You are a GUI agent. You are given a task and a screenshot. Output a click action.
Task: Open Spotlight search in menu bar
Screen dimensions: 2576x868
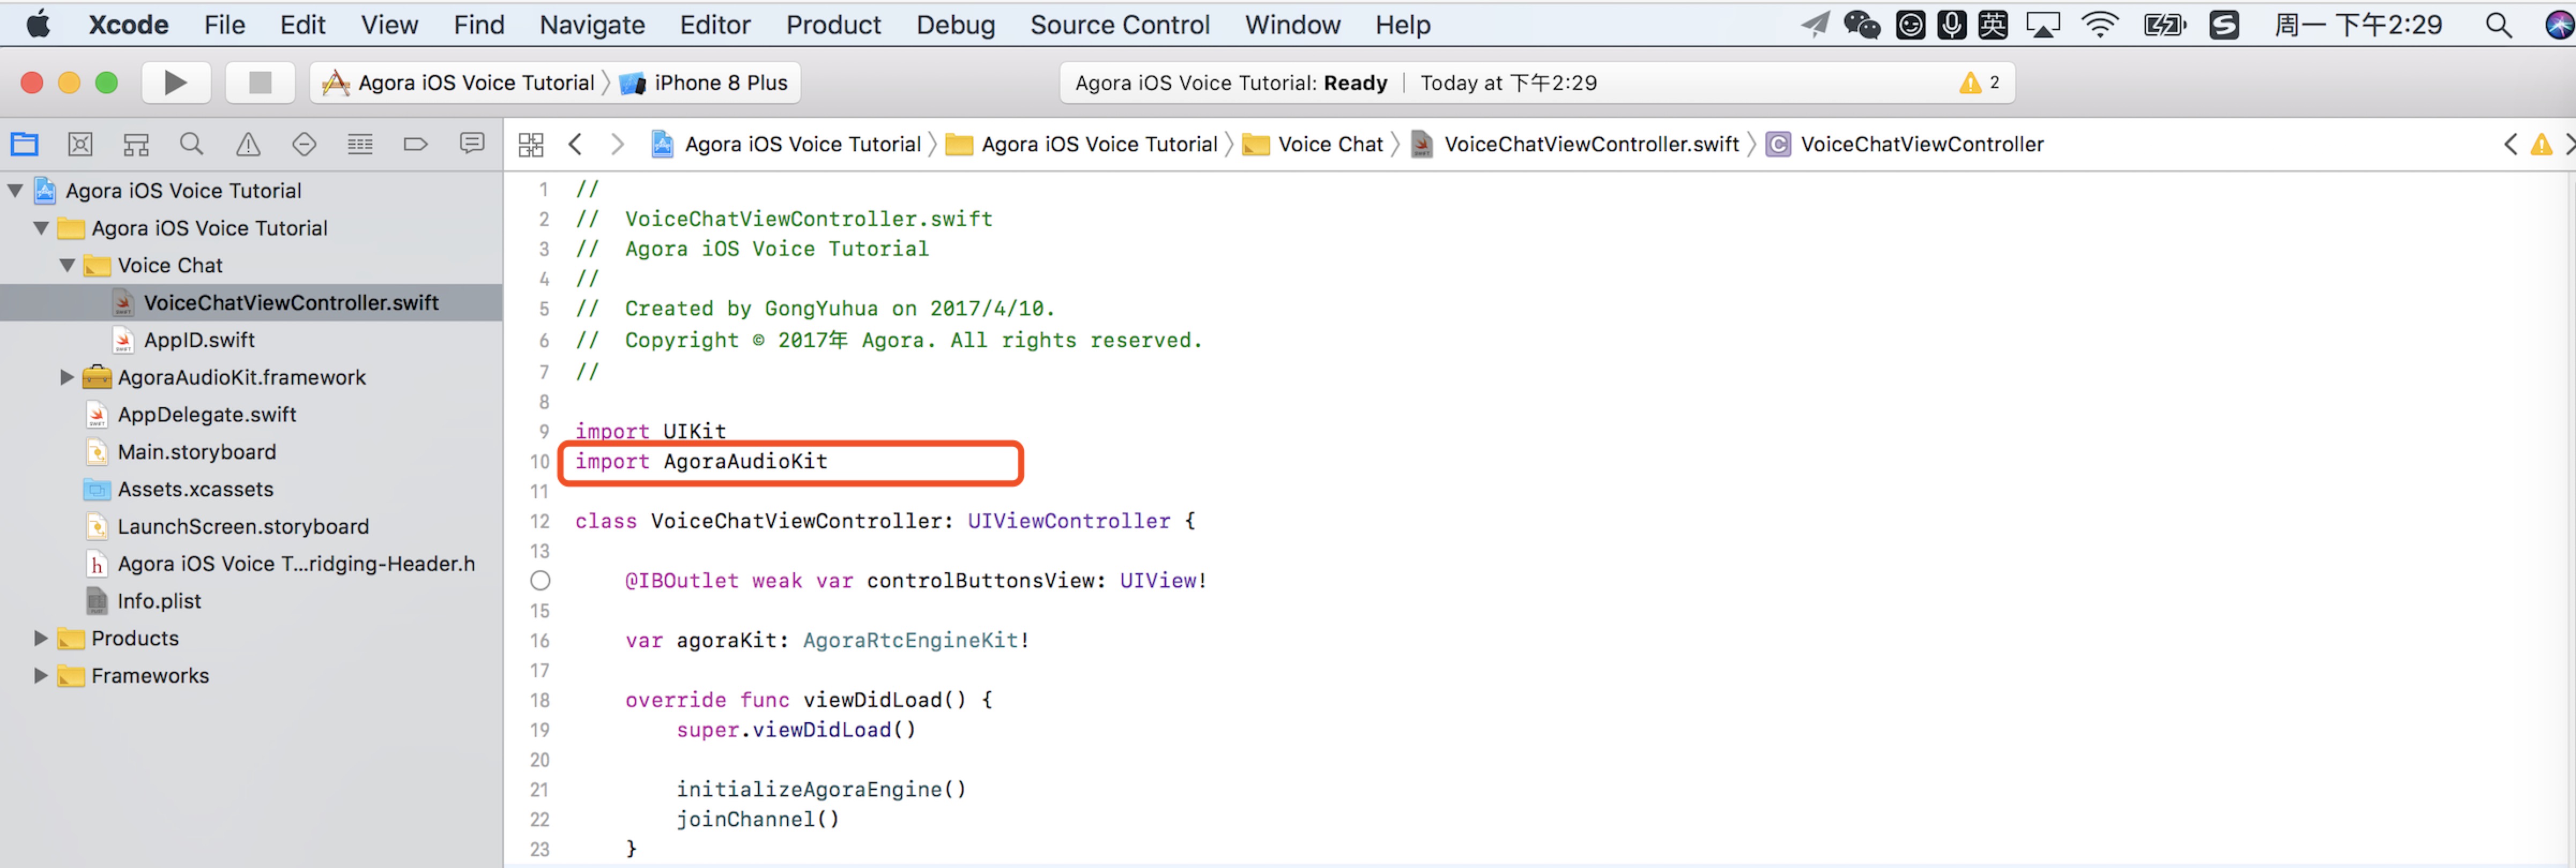point(2498,25)
